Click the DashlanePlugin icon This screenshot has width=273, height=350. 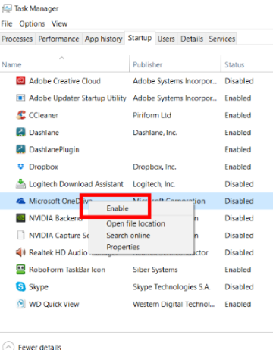pyautogui.click(x=20, y=149)
